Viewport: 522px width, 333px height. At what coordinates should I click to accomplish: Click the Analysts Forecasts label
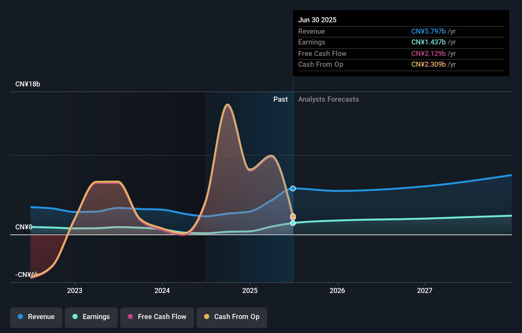tap(328, 99)
